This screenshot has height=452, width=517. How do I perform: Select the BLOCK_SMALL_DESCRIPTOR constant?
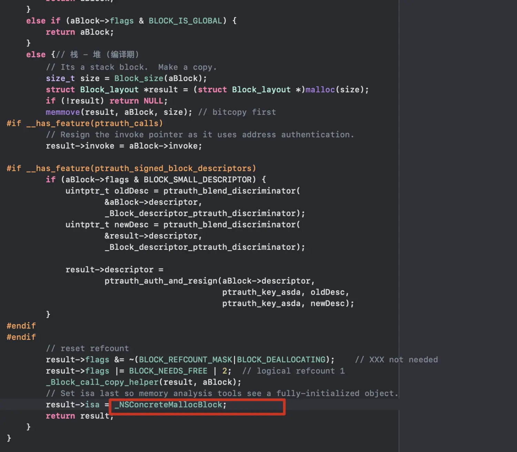[x=197, y=180]
